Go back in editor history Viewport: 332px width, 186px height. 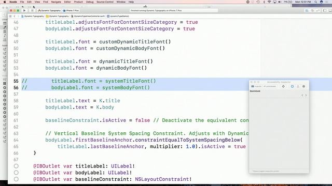15,16
